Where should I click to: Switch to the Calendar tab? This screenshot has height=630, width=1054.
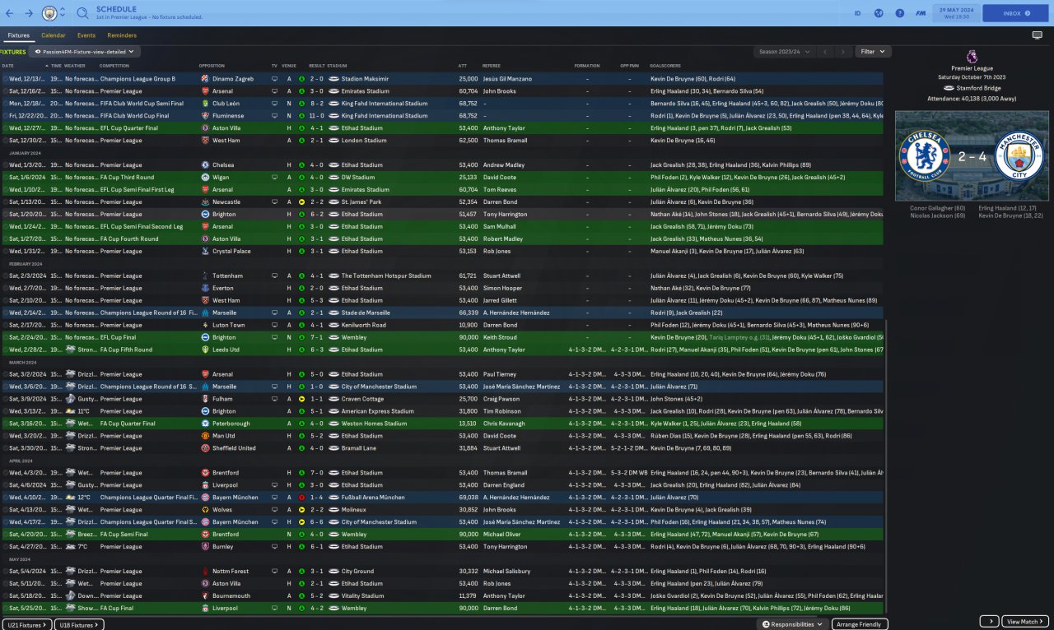pos(54,35)
